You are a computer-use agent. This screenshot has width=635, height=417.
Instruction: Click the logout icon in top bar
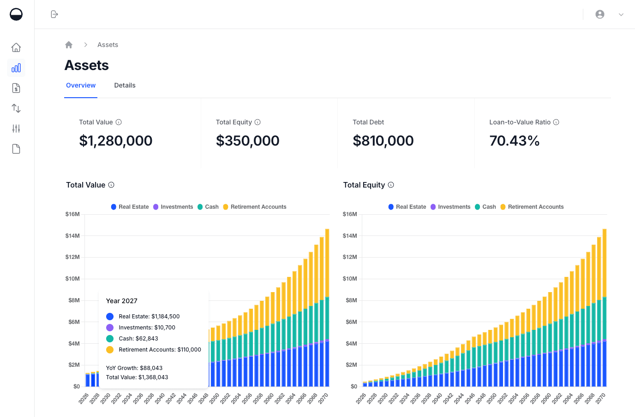pos(54,14)
